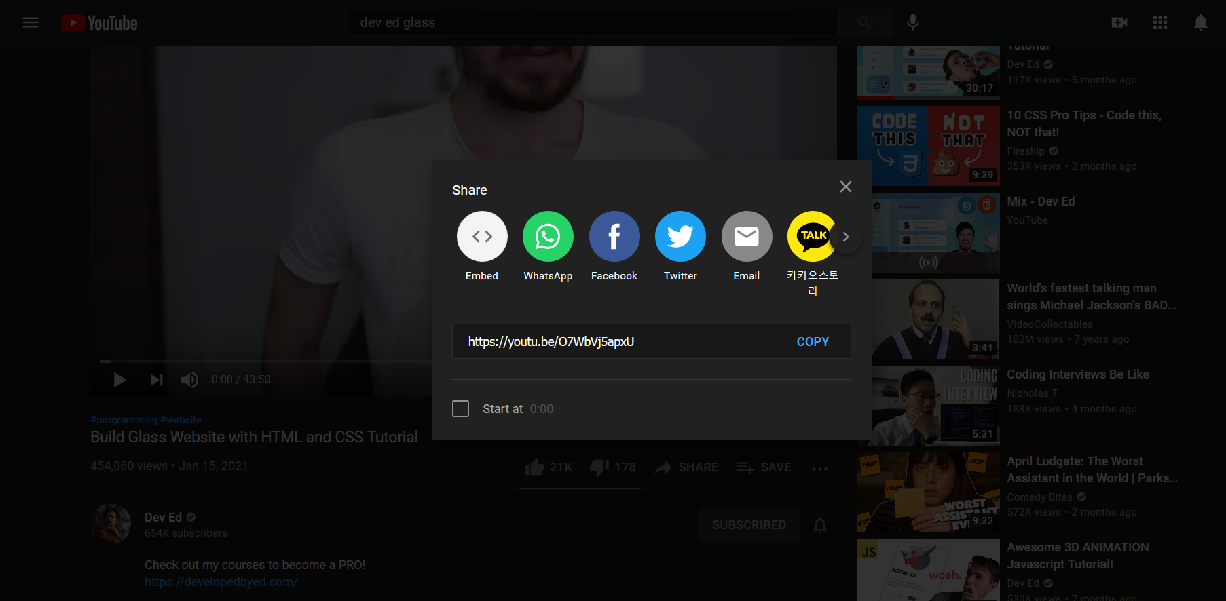Click Fireship channel name
The image size is (1226, 601).
coord(1026,151)
